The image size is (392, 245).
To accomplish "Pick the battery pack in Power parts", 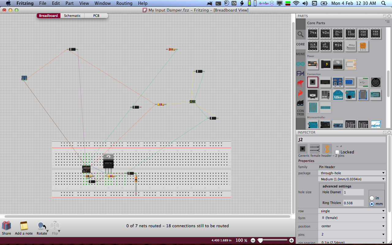I will pos(313,64).
